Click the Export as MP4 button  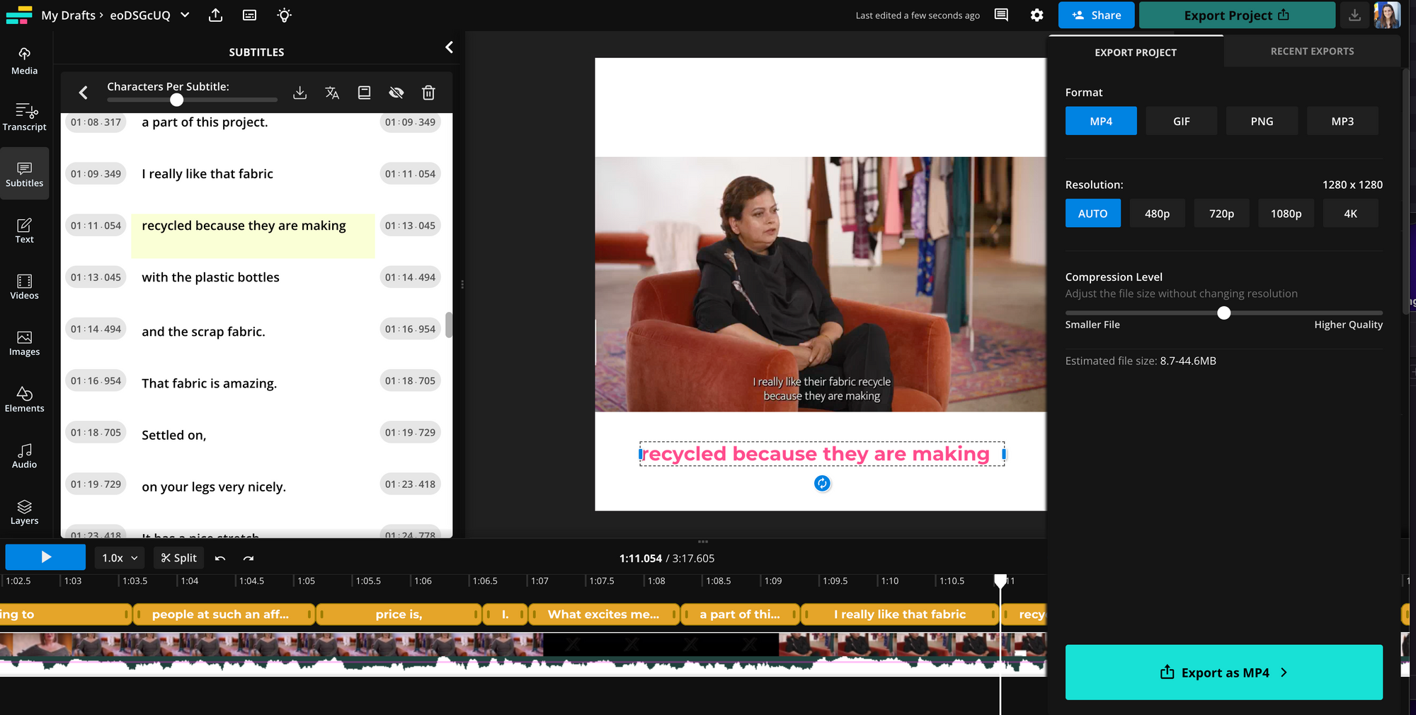pyautogui.click(x=1223, y=672)
